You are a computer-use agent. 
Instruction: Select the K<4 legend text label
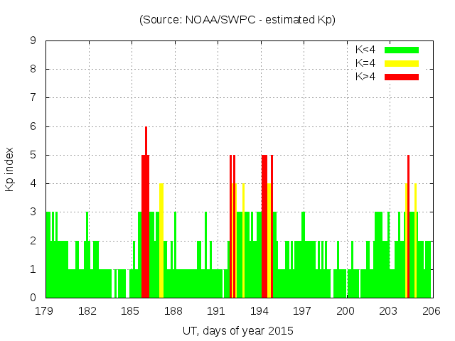366,50
